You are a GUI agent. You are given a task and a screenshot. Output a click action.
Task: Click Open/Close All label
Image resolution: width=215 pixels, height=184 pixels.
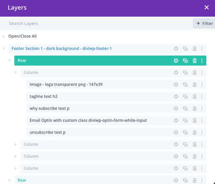tap(22, 36)
